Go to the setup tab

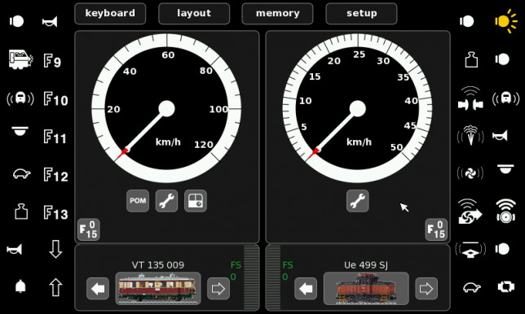click(x=361, y=14)
